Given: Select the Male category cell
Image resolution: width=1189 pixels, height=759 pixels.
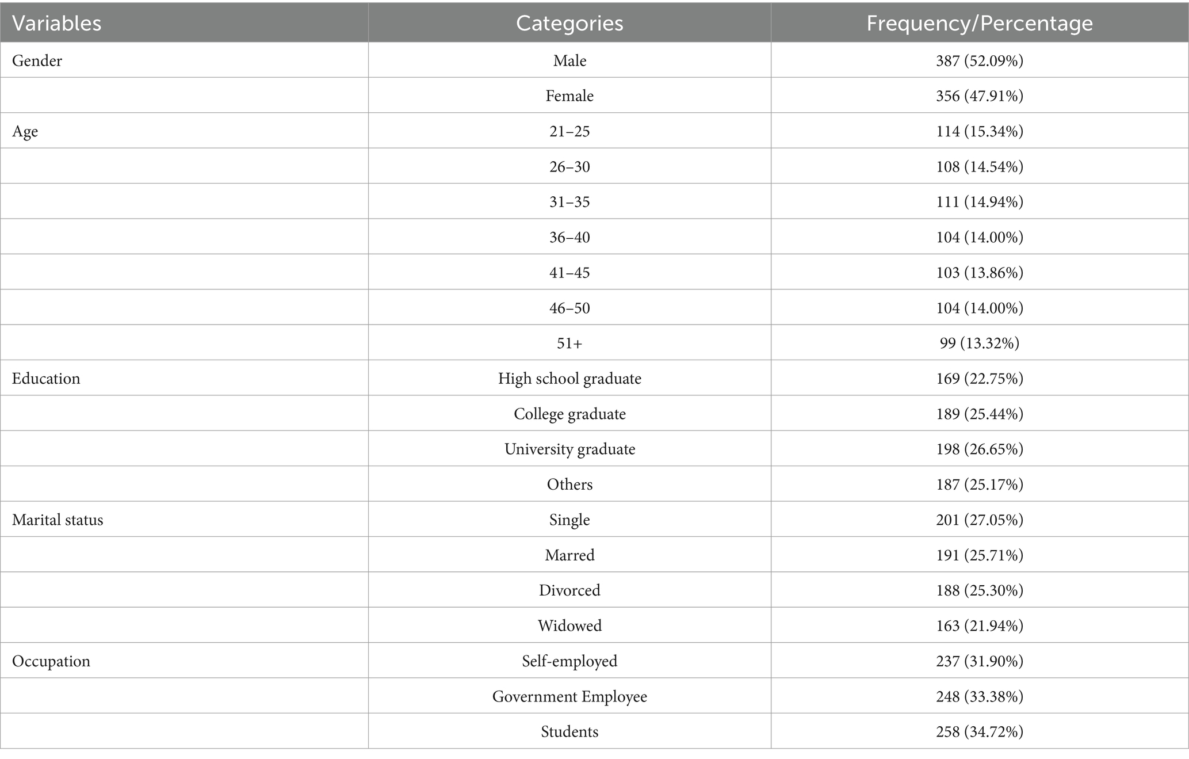Looking at the screenshot, I should coord(569,60).
